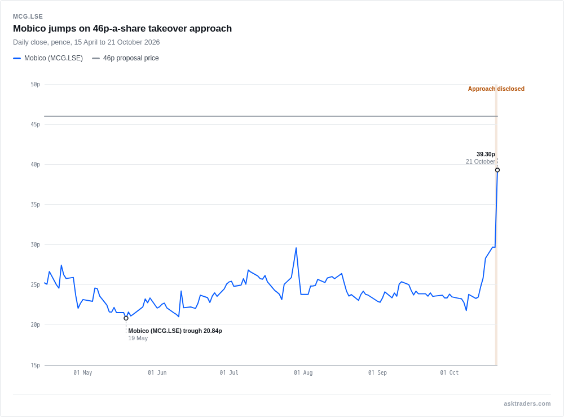Click the '01 Aug' x-axis label
The height and width of the screenshot is (417, 564).
coord(303,373)
